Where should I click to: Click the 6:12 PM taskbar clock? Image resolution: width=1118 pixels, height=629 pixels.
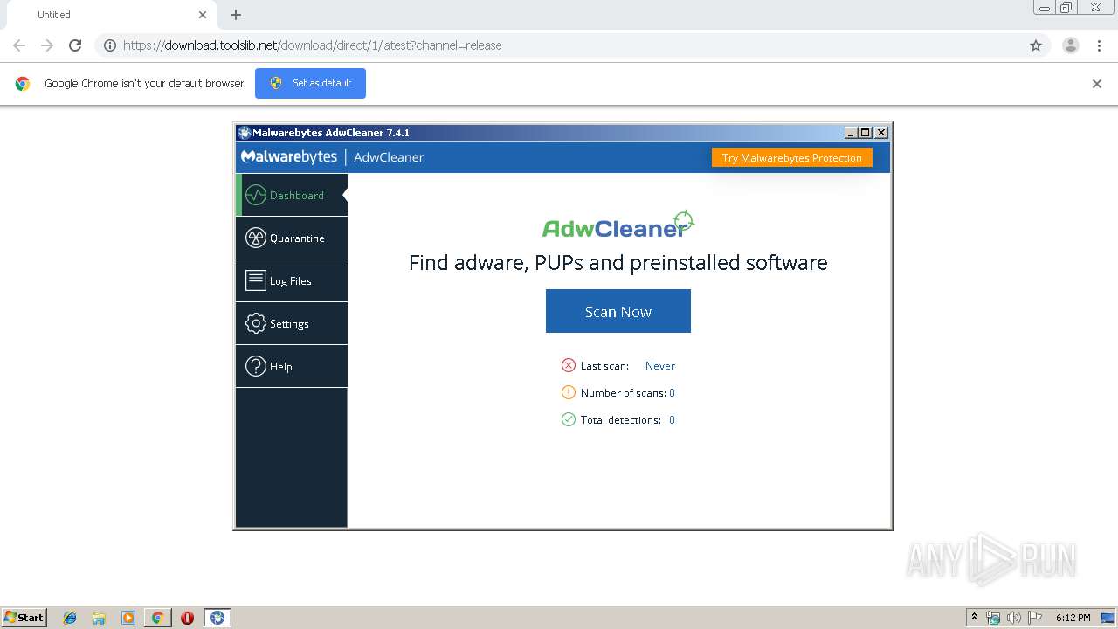click(x=1073, y=618)
